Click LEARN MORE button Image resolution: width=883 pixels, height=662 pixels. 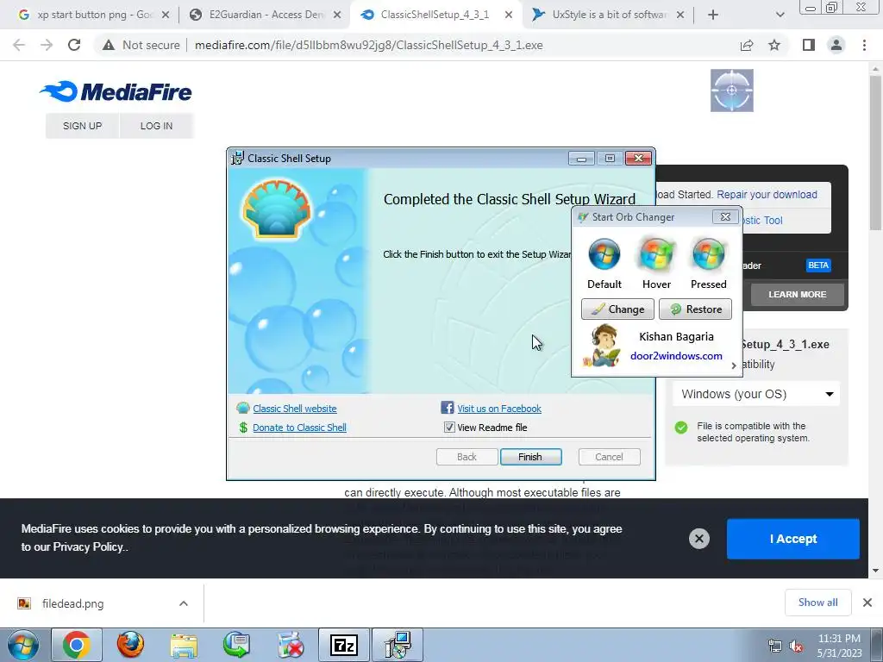(798, 295)
